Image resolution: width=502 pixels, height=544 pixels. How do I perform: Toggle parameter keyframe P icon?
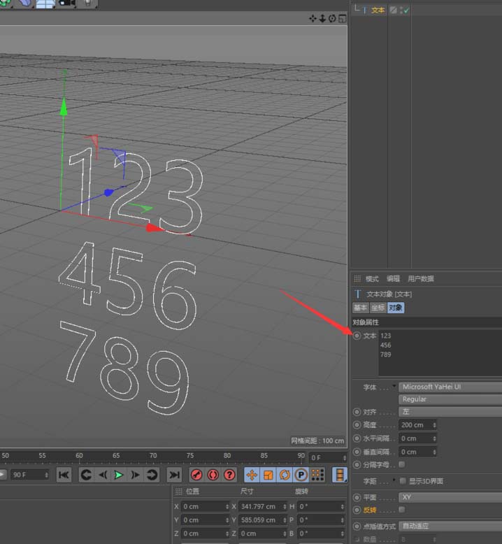click(301, 475)
